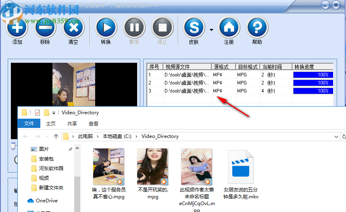Click the pin icon beside 图片
346x212 pixels.
(71, 149)
